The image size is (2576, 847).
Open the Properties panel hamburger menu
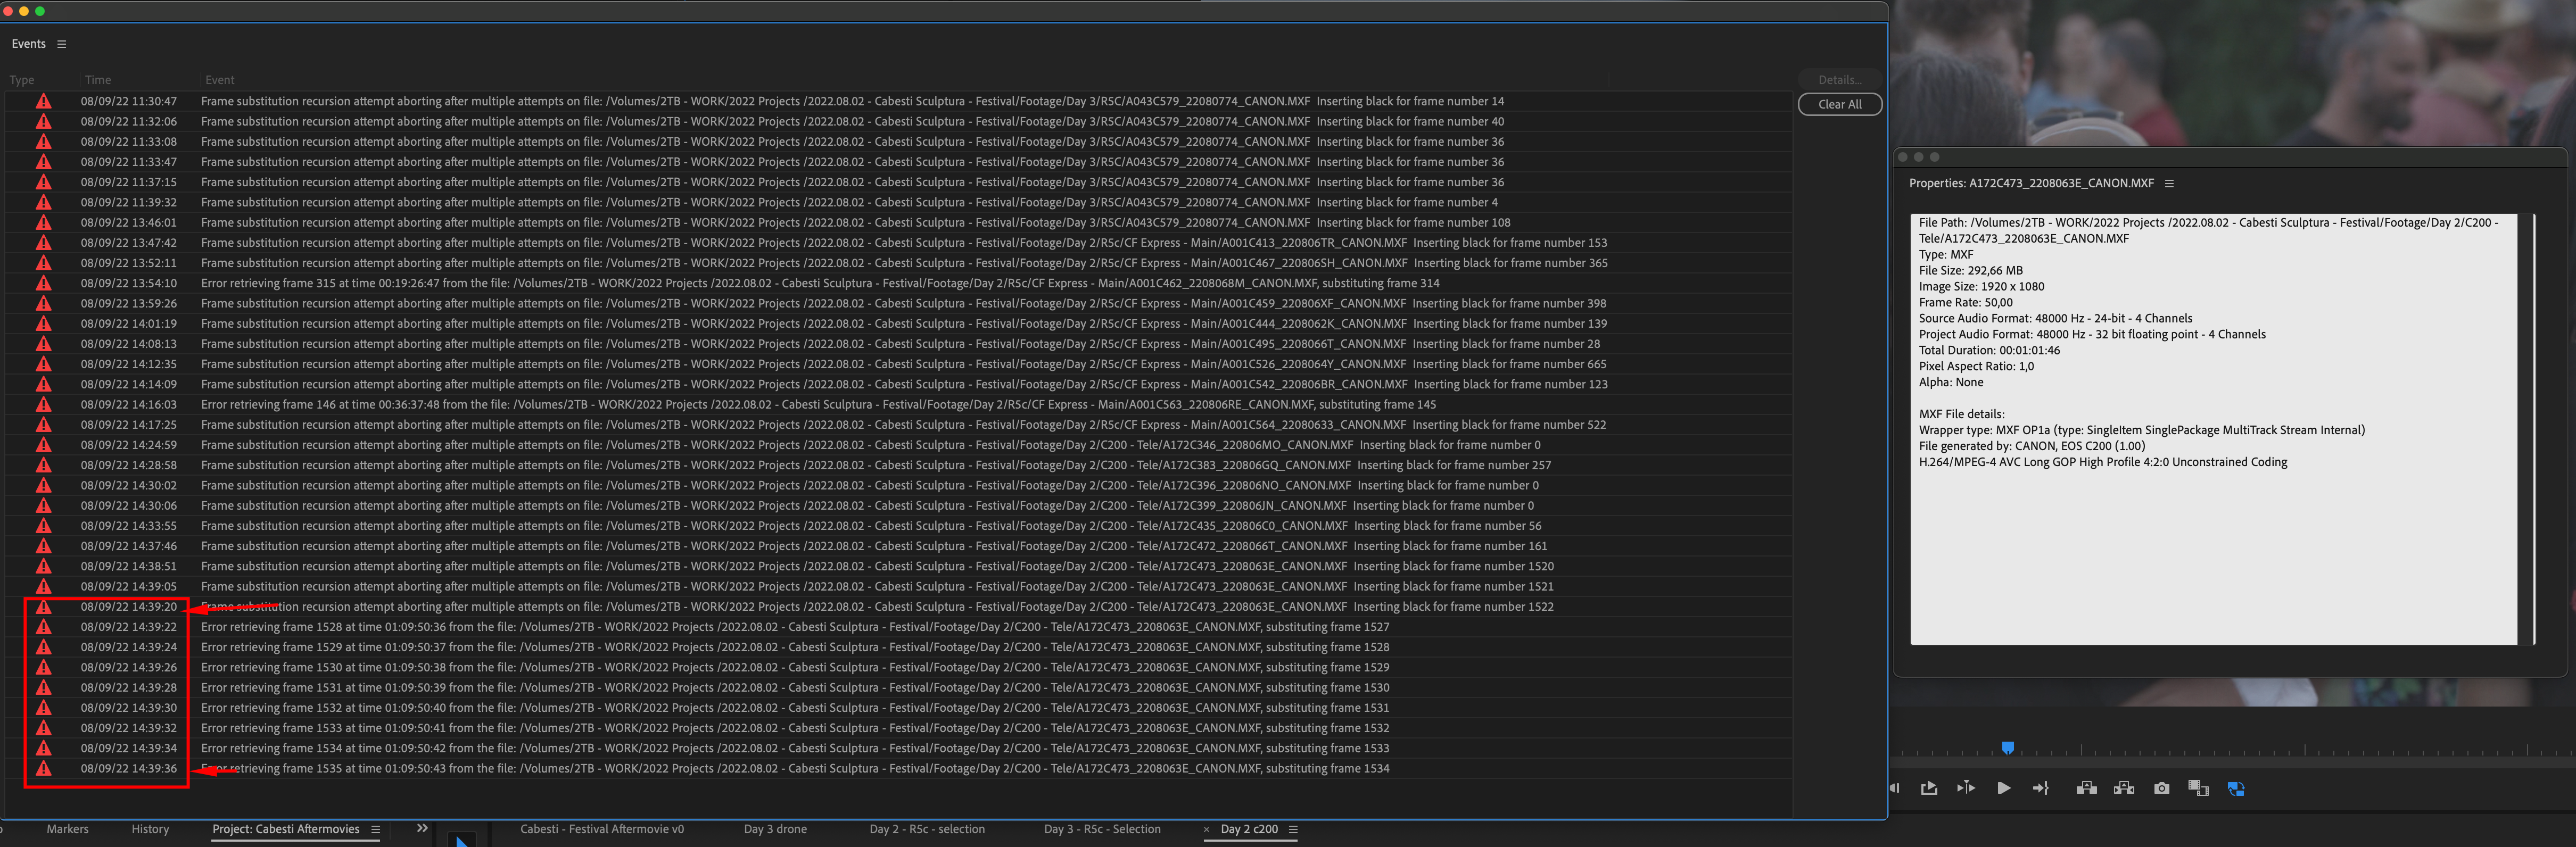(2169, 183)
